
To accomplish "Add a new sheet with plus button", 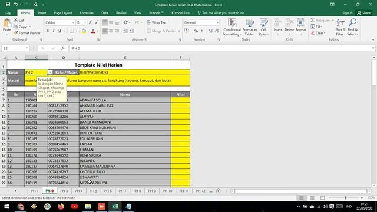I will pos(218,191).
